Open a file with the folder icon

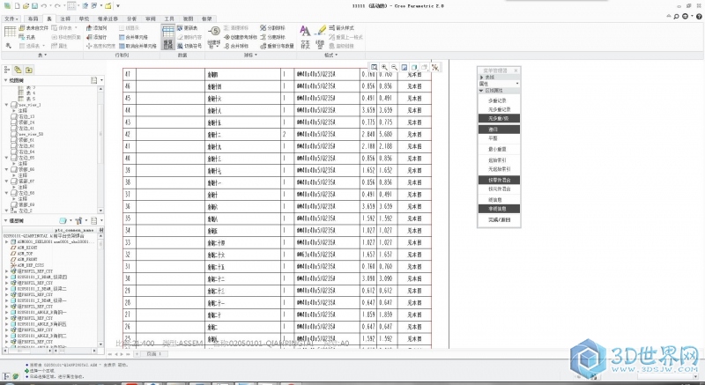(x=26, y=6)
